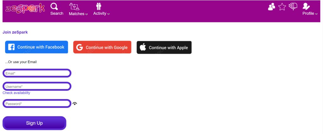323x134 pixels.
Task: Click Continue with Apple button
Action: pos(164,47)
